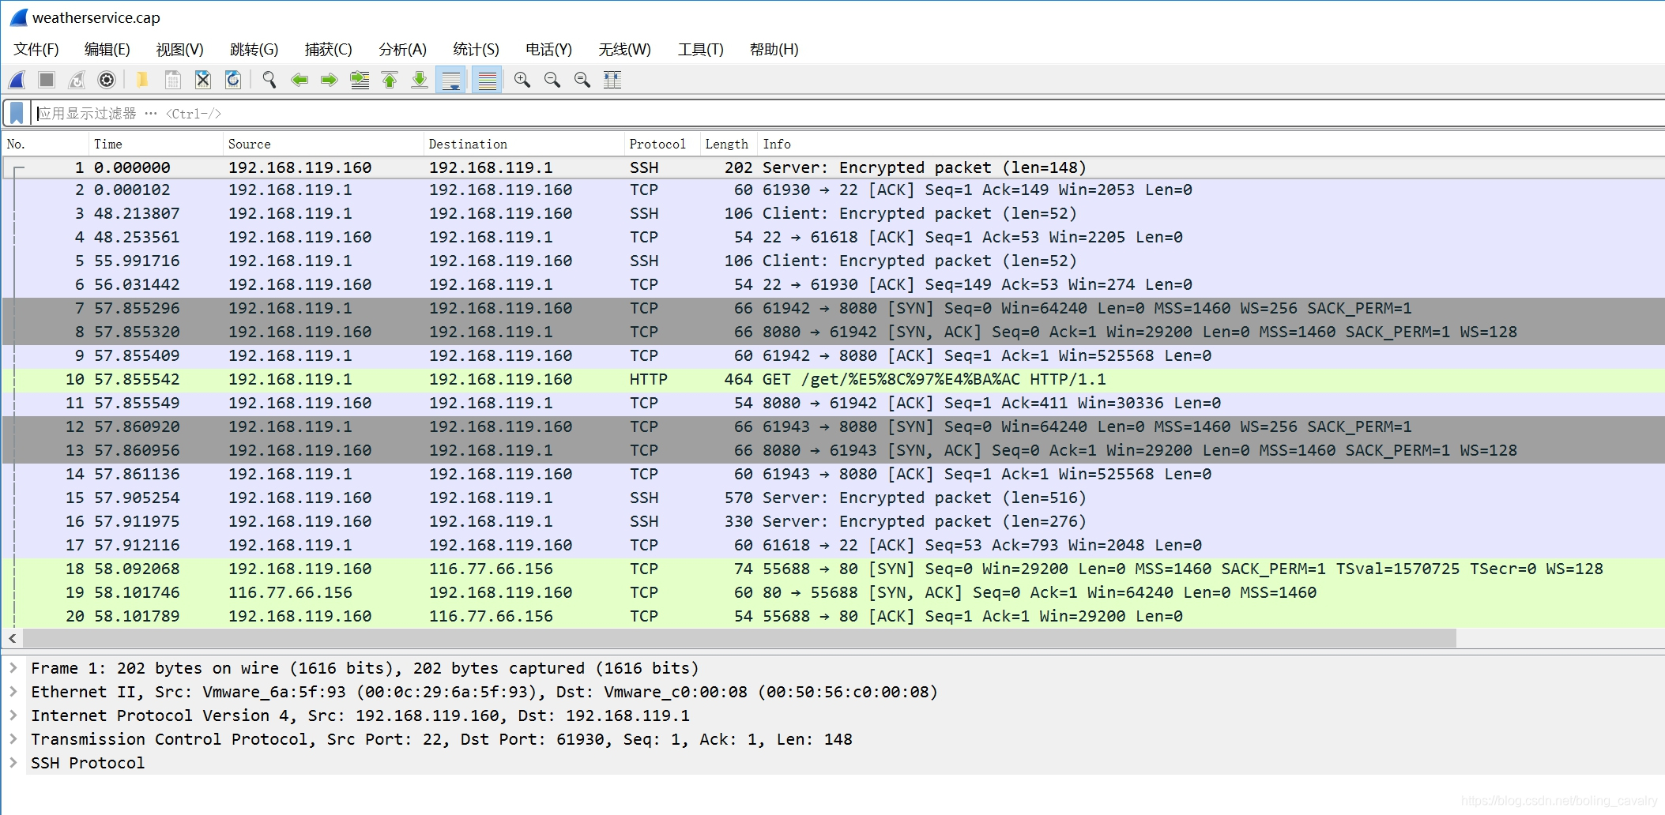
Task: Select packet 15 Server Encrypted packet (len=516)
Action: coord(833,498)
